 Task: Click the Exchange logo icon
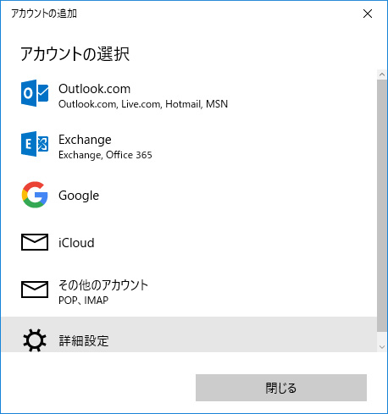[35, 144]
